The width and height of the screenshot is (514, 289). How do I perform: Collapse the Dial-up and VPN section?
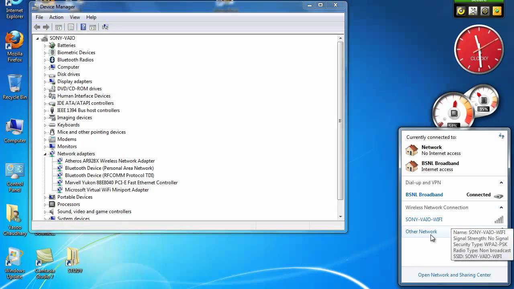point(501,183)
